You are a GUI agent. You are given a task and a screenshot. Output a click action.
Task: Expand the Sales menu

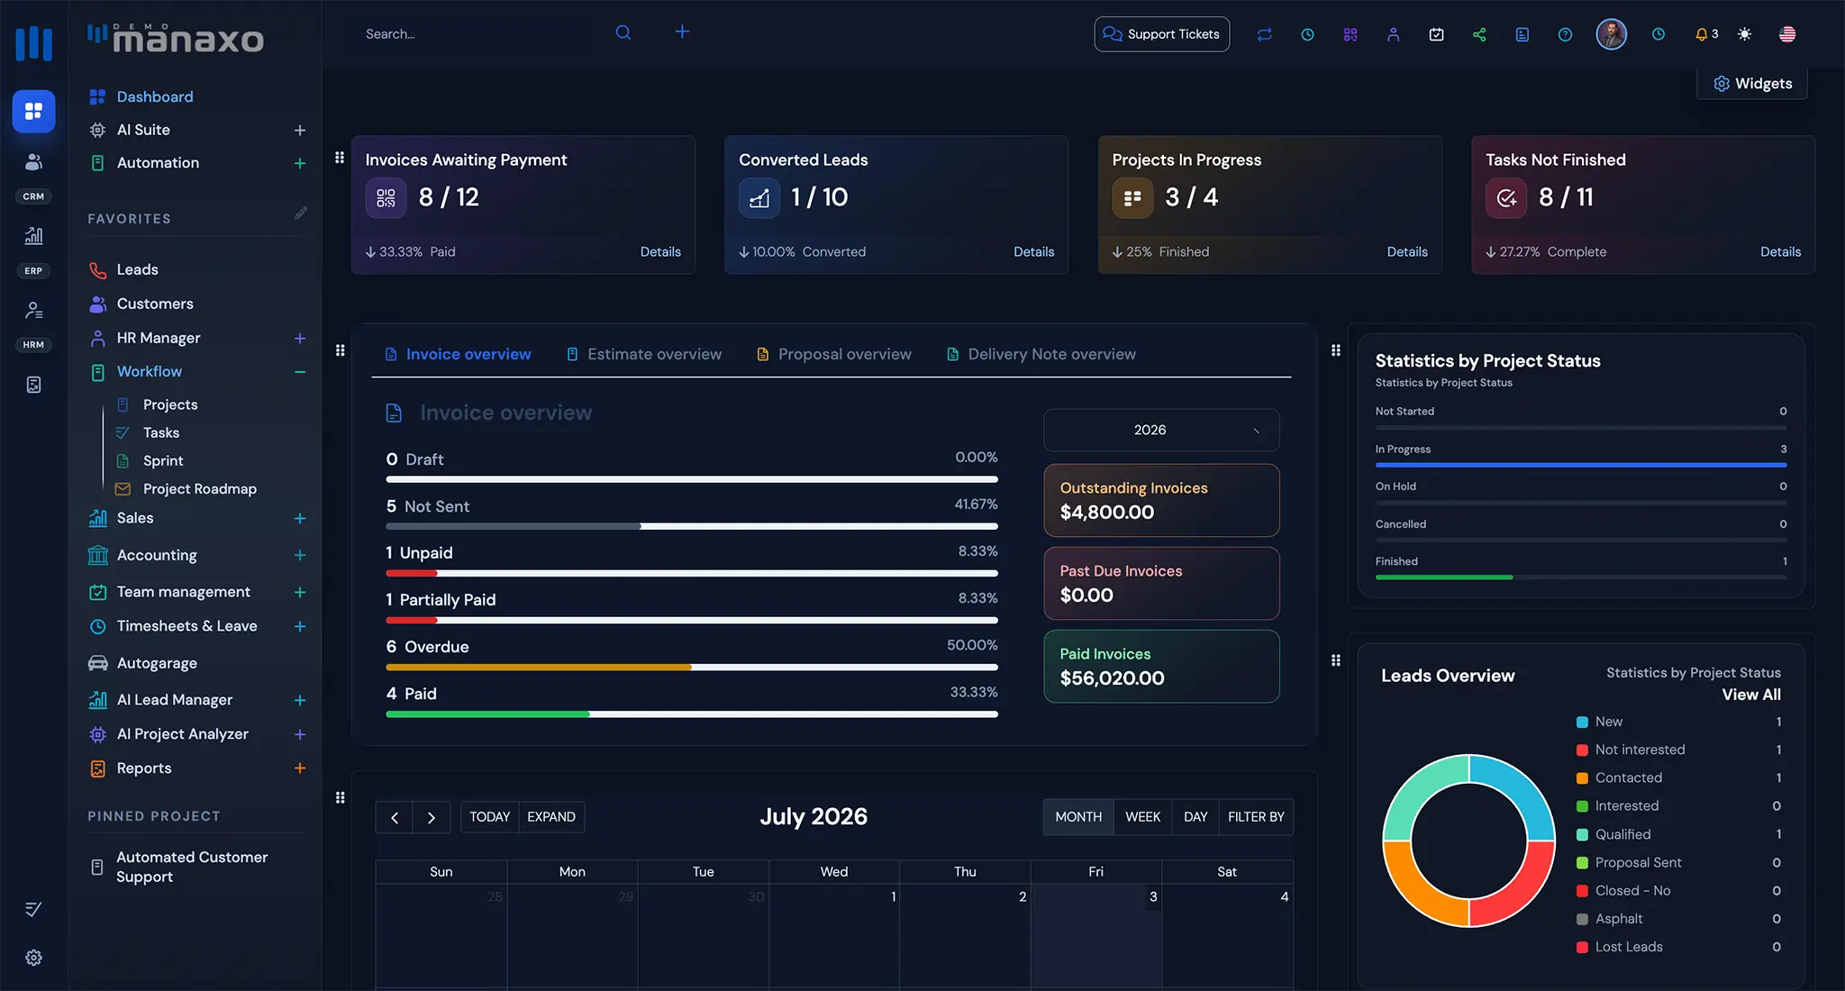[x=300, y=519]
